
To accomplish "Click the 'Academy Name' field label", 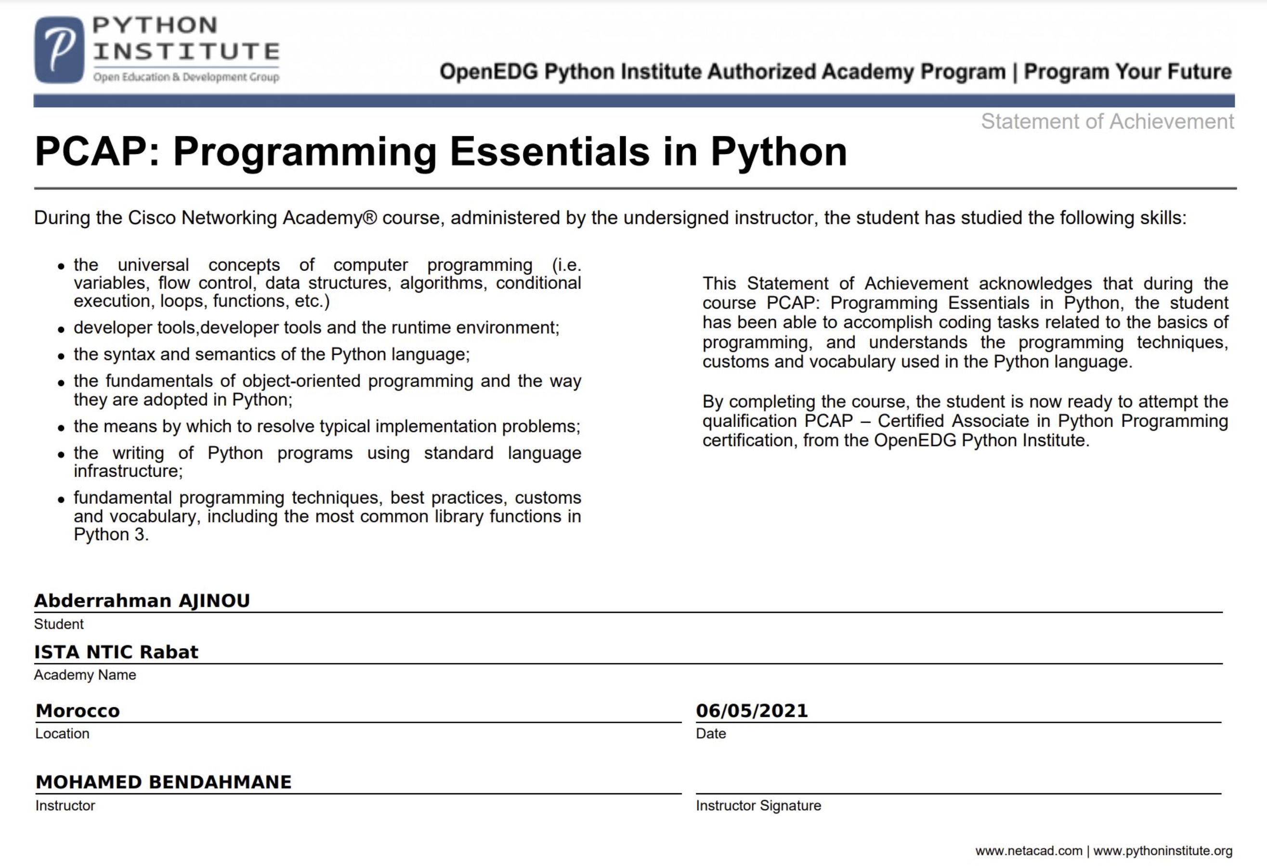I will [x=85, y=675].
